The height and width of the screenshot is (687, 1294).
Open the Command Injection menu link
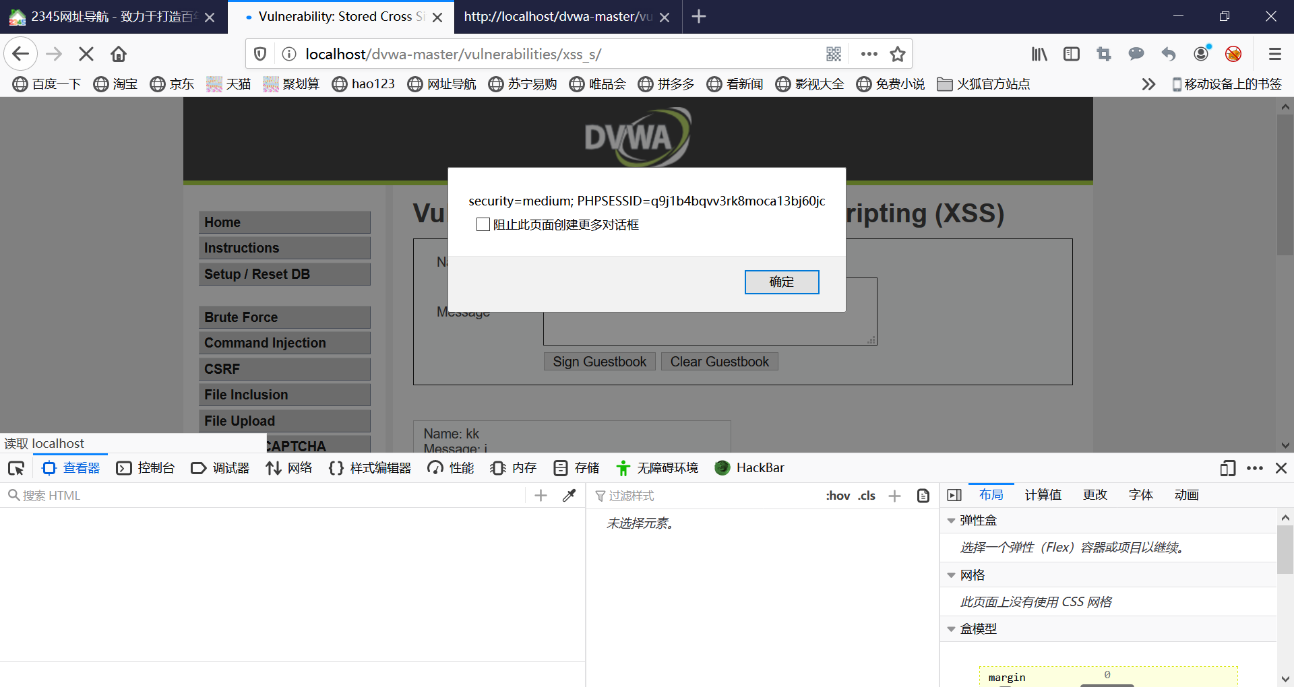pyautogui.click(x=284, y=343)
